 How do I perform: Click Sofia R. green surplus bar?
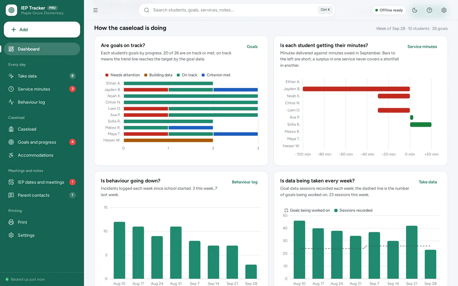point(421,125)
